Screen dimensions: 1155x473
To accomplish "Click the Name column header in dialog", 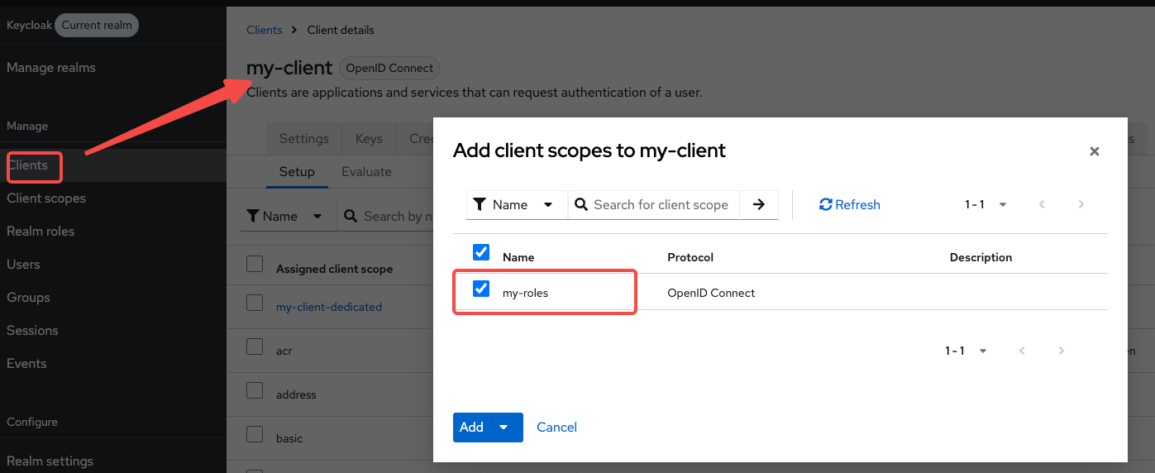I will coord(518,257).
